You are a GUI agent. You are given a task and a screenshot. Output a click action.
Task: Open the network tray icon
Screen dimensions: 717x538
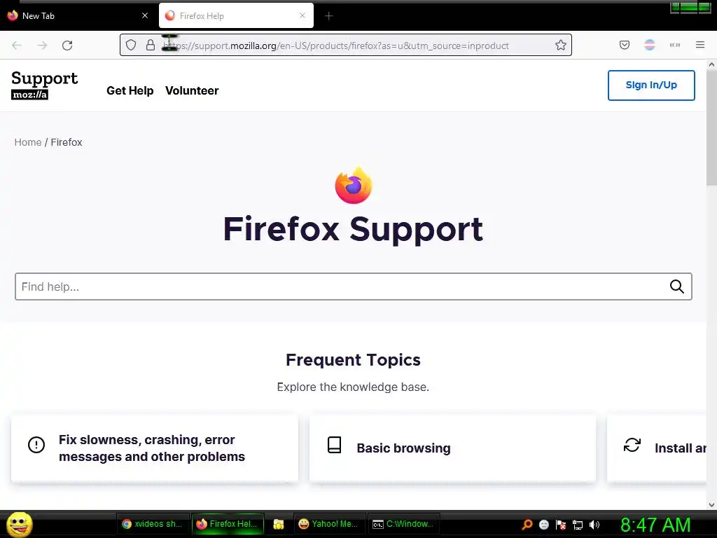tap(578, 525)
